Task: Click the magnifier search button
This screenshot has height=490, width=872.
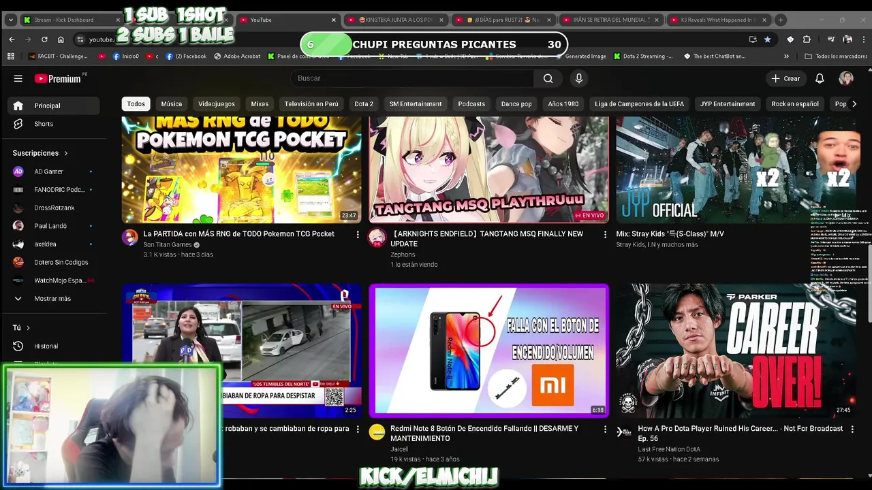Action: (x=548, y=78)
